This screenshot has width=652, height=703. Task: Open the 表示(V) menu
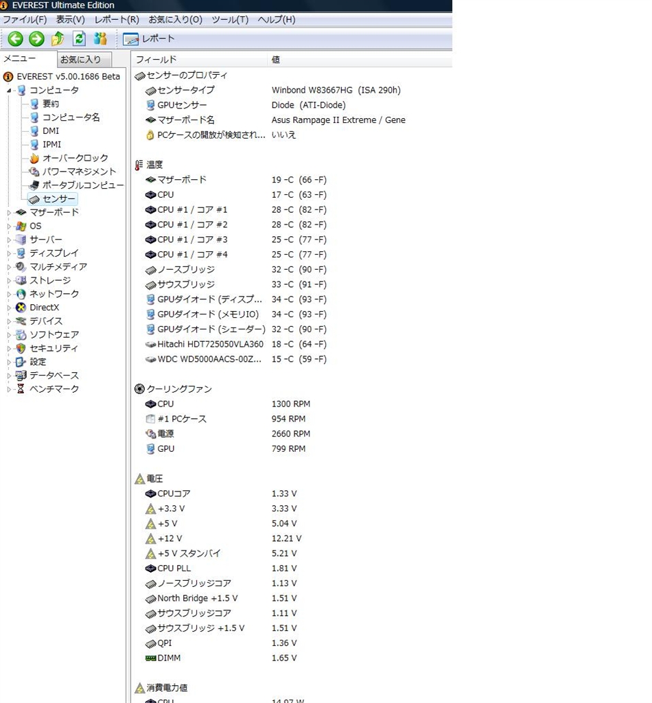(71, 20)
